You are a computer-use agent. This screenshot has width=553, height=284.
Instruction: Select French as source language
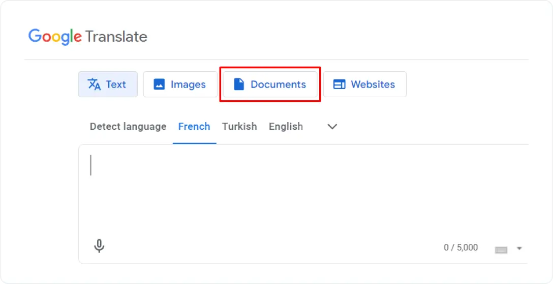coord(194,126)
